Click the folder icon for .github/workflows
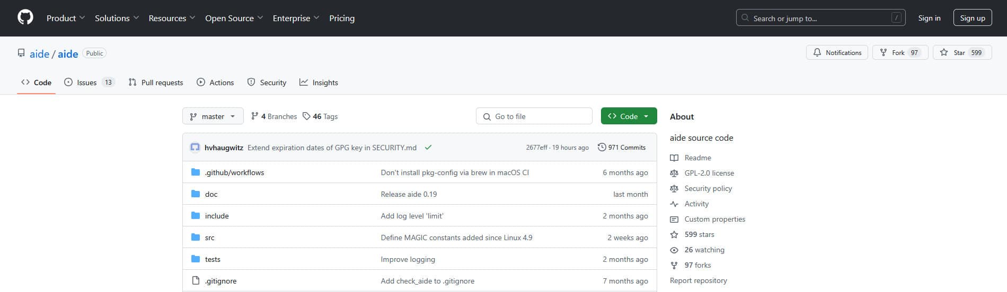The width and height of the screenshot is (1007, 292). coord(196,172)
